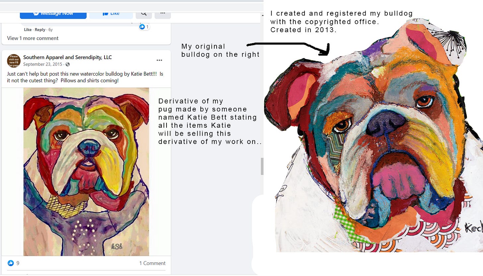Click the September 23, 2015 post date
This screenshot has height=276, width=483.
tap(43, 64)
